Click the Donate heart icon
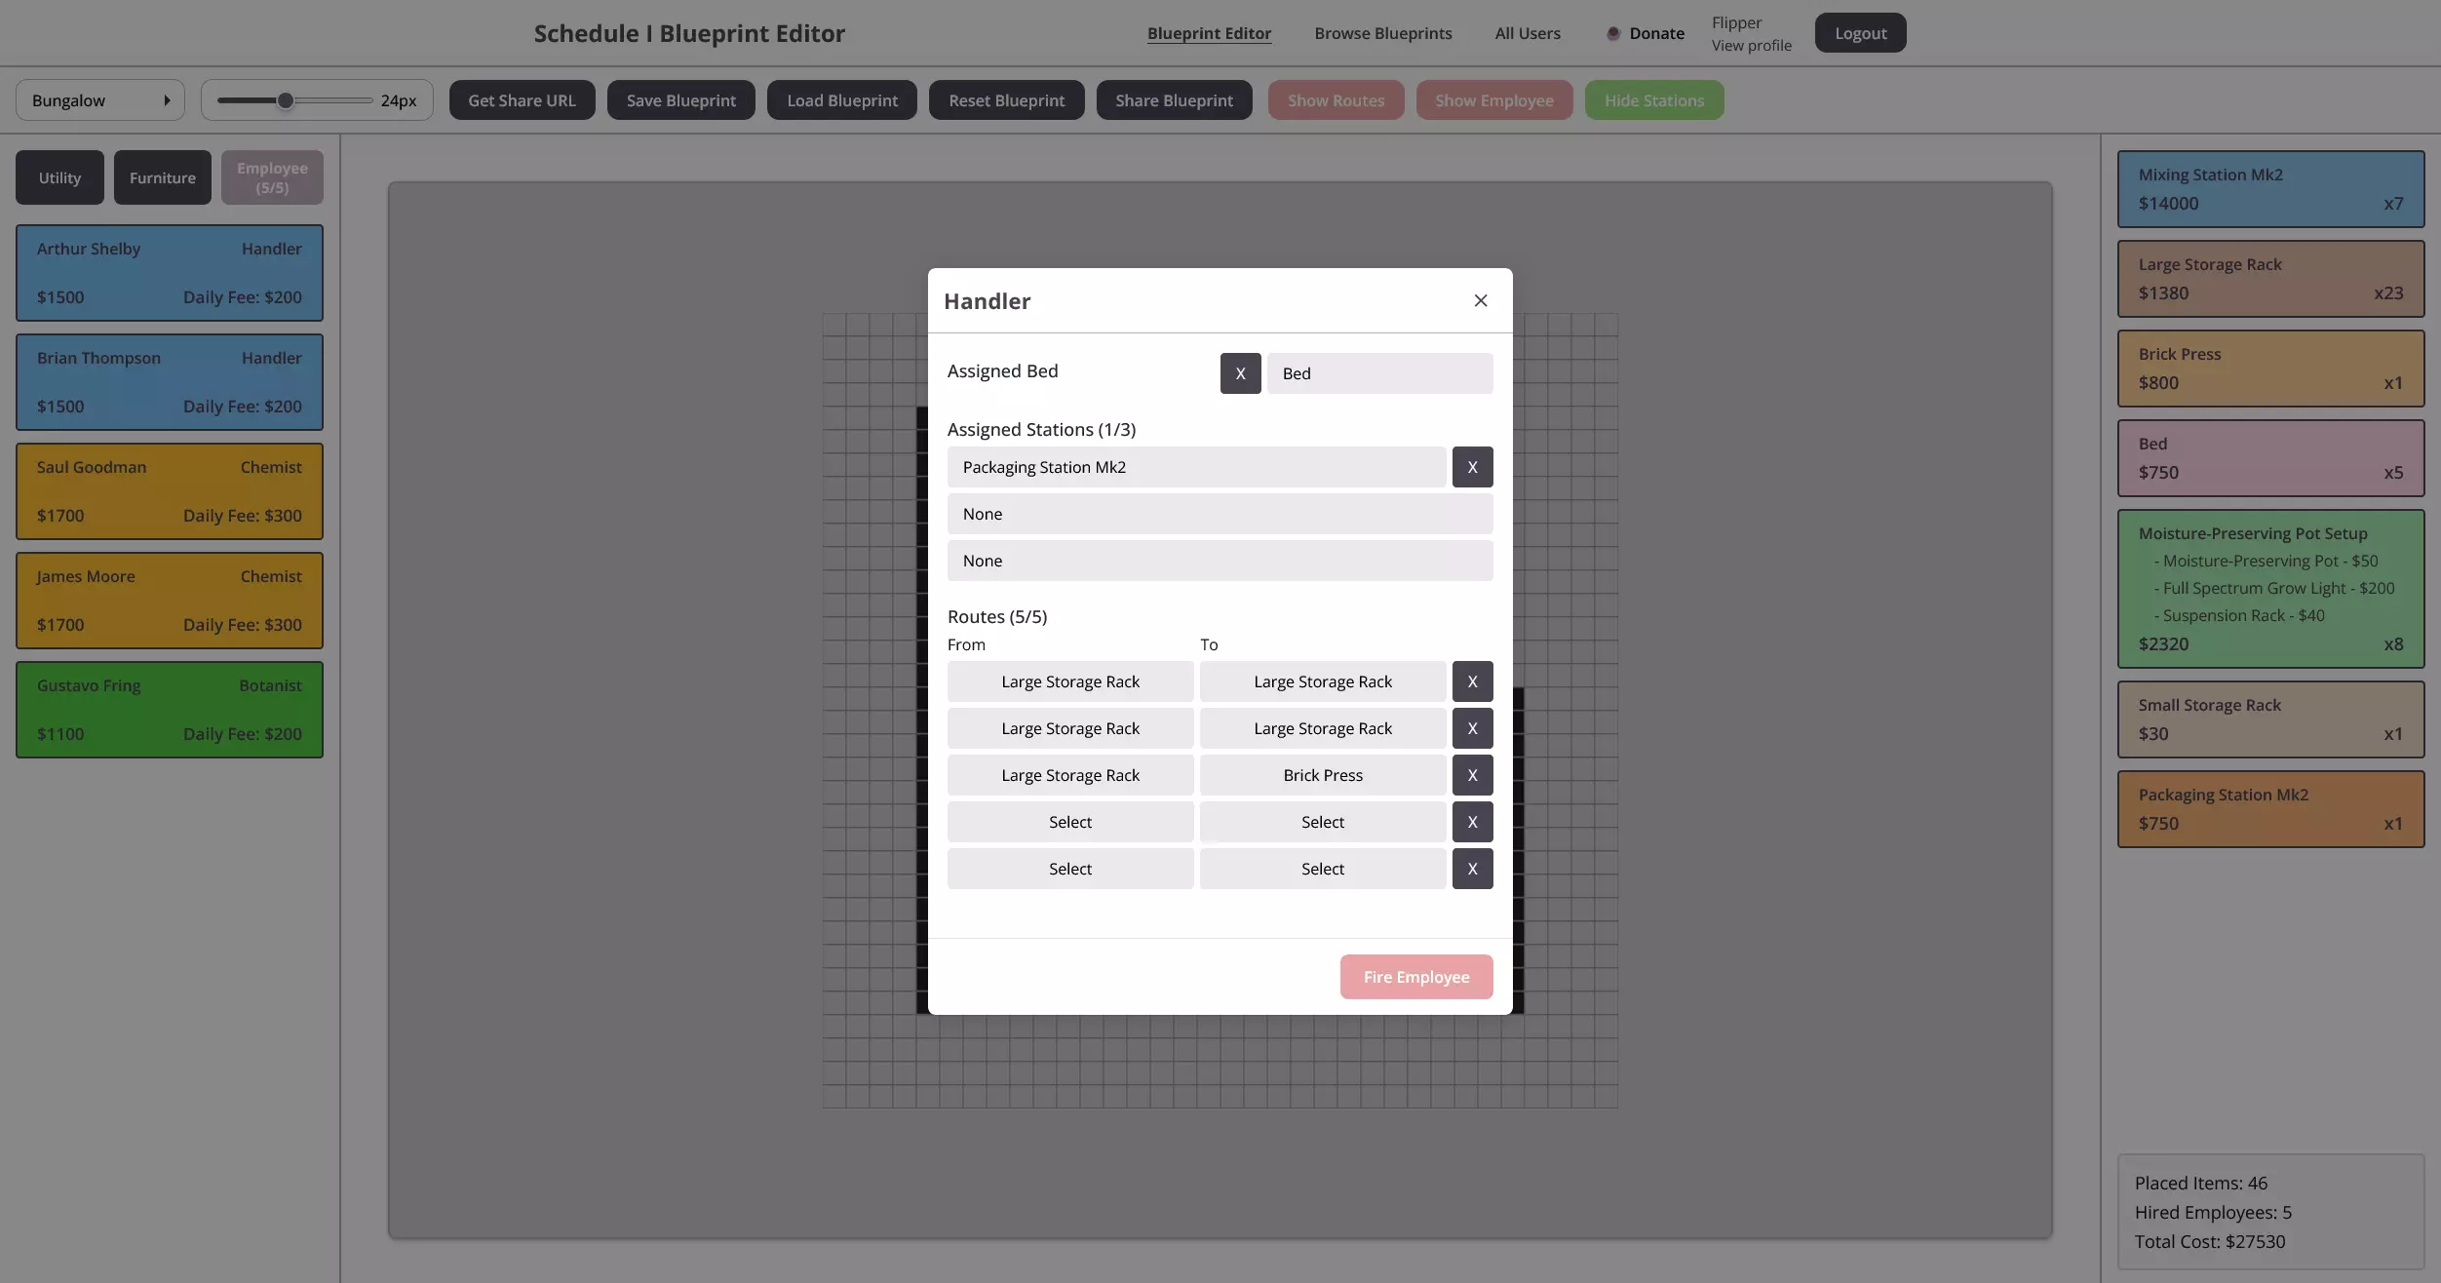 click(1613, 33)
